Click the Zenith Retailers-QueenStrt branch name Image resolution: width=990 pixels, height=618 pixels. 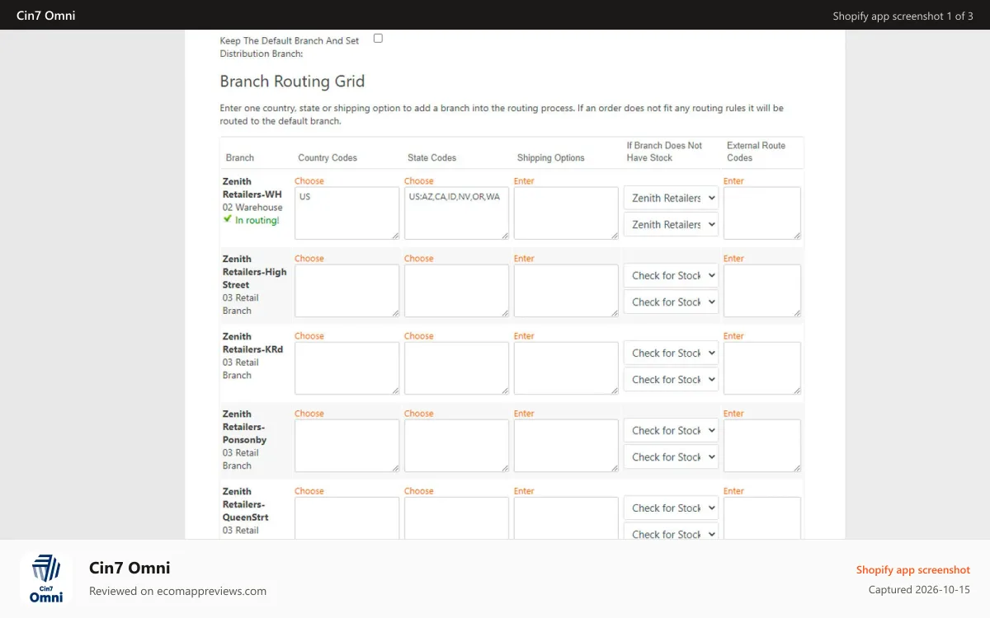point(245,504)
